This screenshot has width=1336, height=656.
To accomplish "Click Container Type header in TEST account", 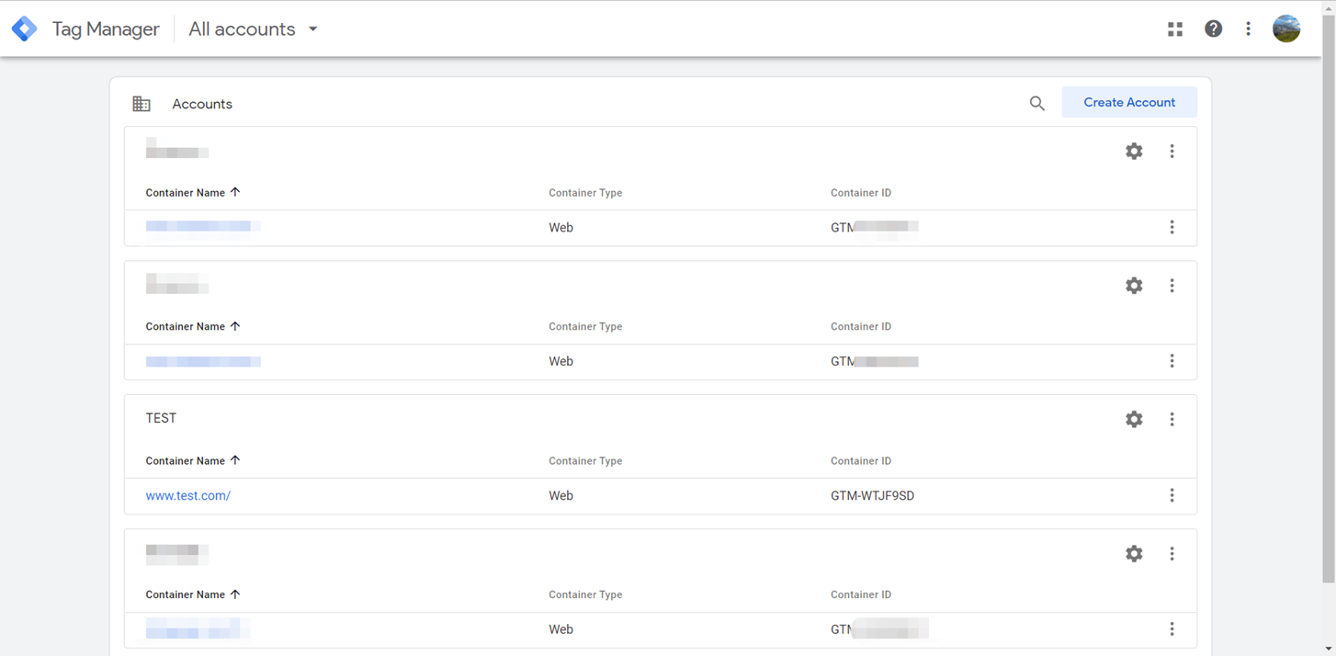I will click(x=585, y=460).
